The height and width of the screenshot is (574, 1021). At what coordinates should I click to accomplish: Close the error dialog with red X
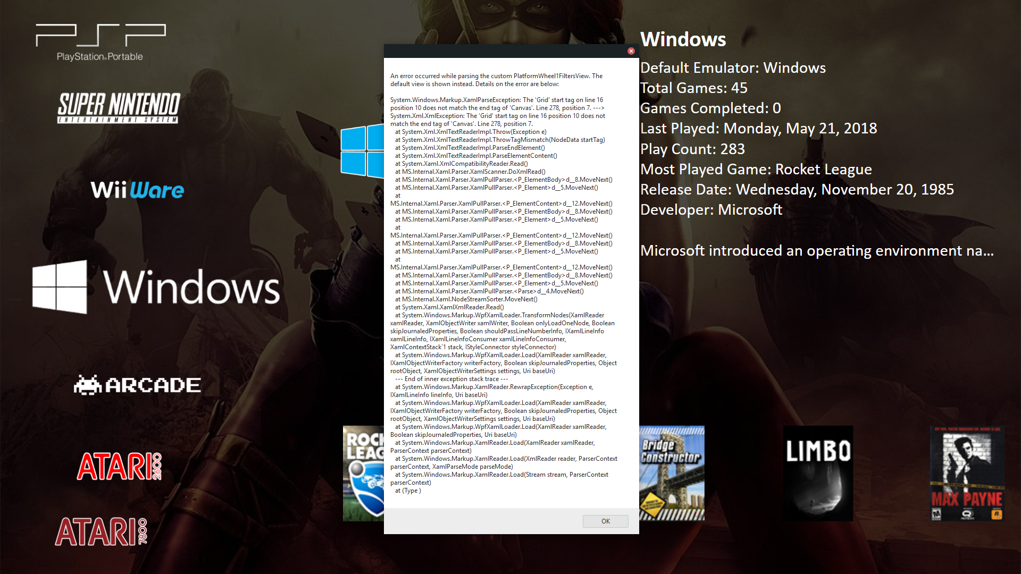coord(631,51)
